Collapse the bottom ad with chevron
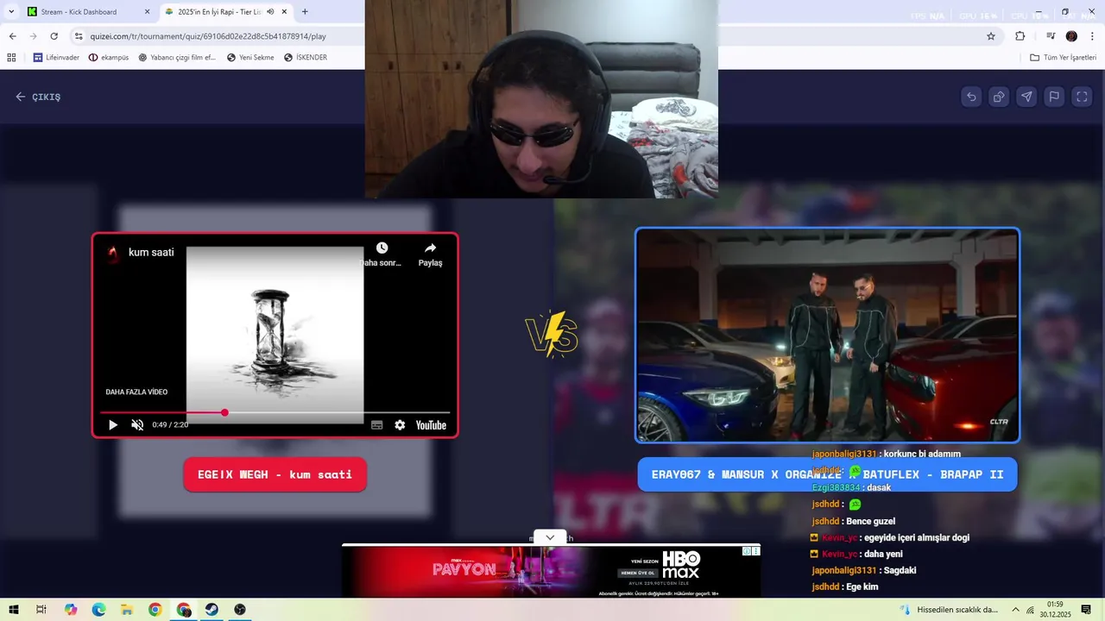 coord(550,537)
